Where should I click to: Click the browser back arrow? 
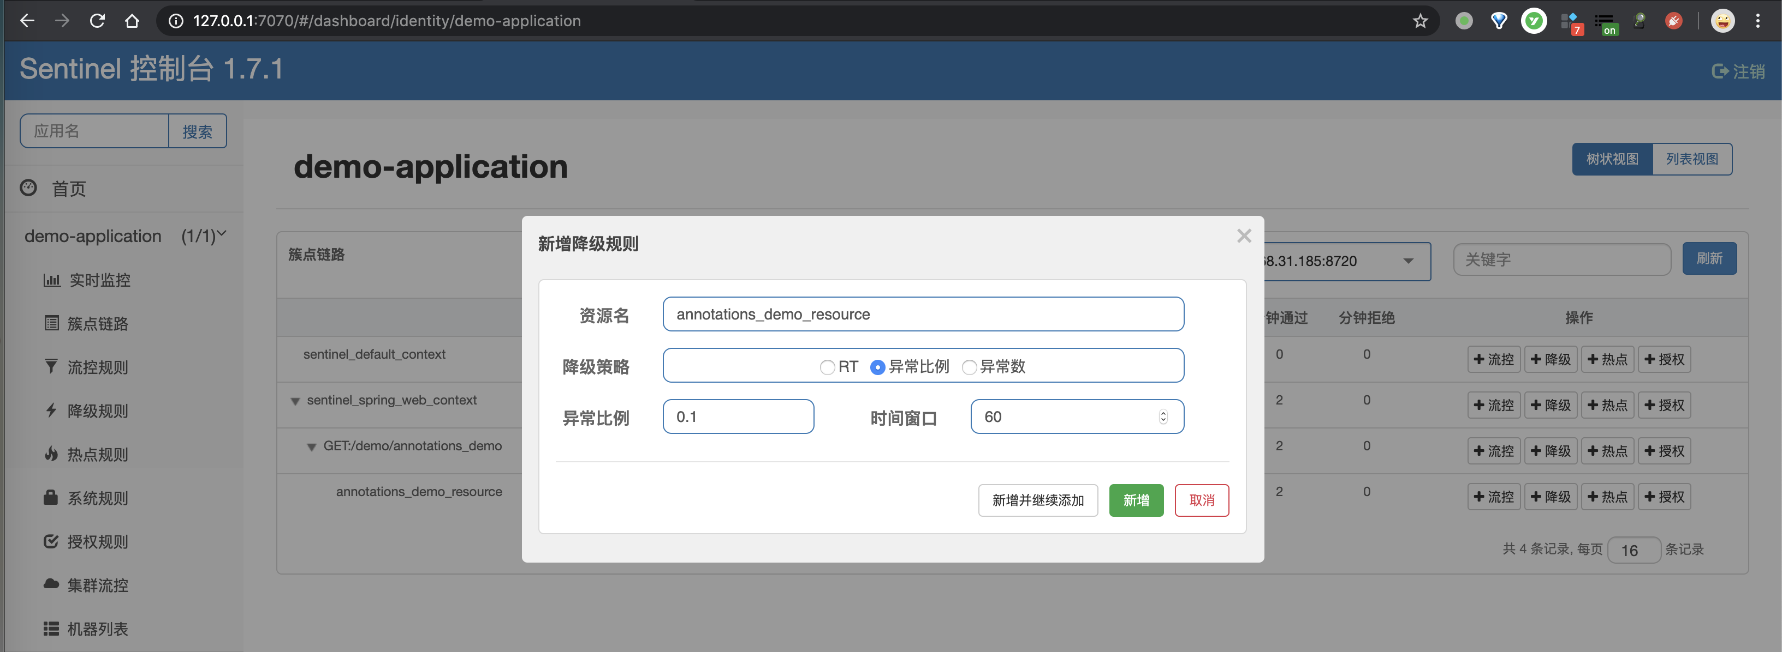point(27,21)
